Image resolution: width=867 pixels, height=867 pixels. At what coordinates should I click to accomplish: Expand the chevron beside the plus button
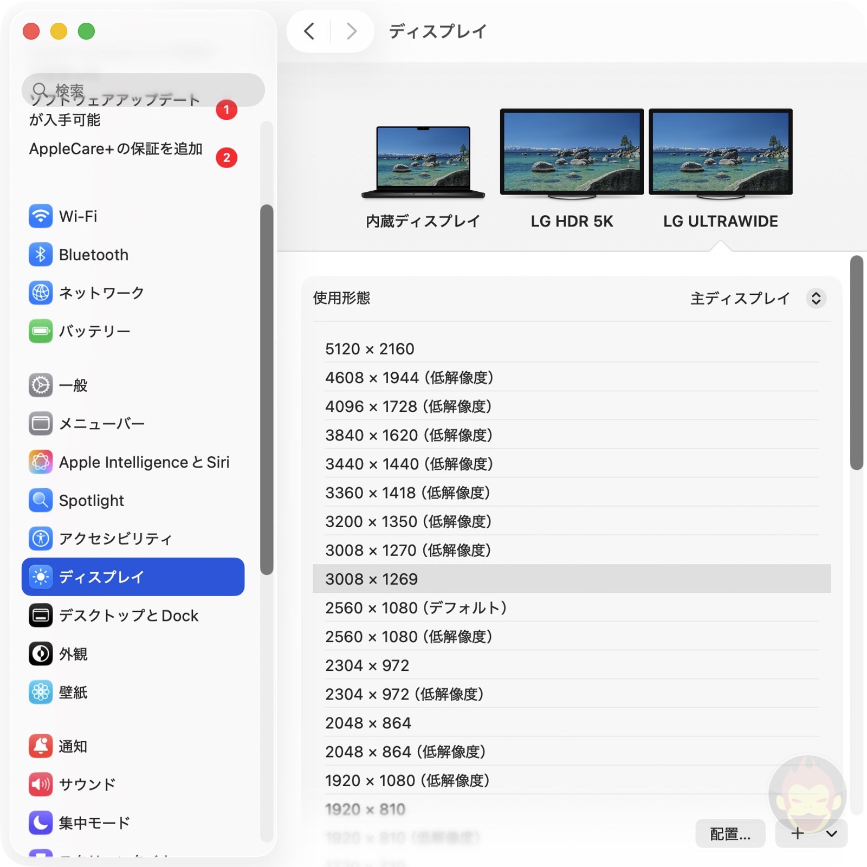(x=832, y=834)
